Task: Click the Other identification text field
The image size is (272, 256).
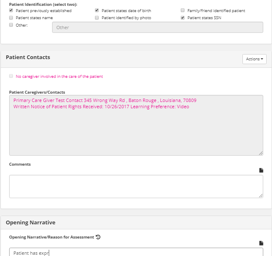Action: (157, 27)
